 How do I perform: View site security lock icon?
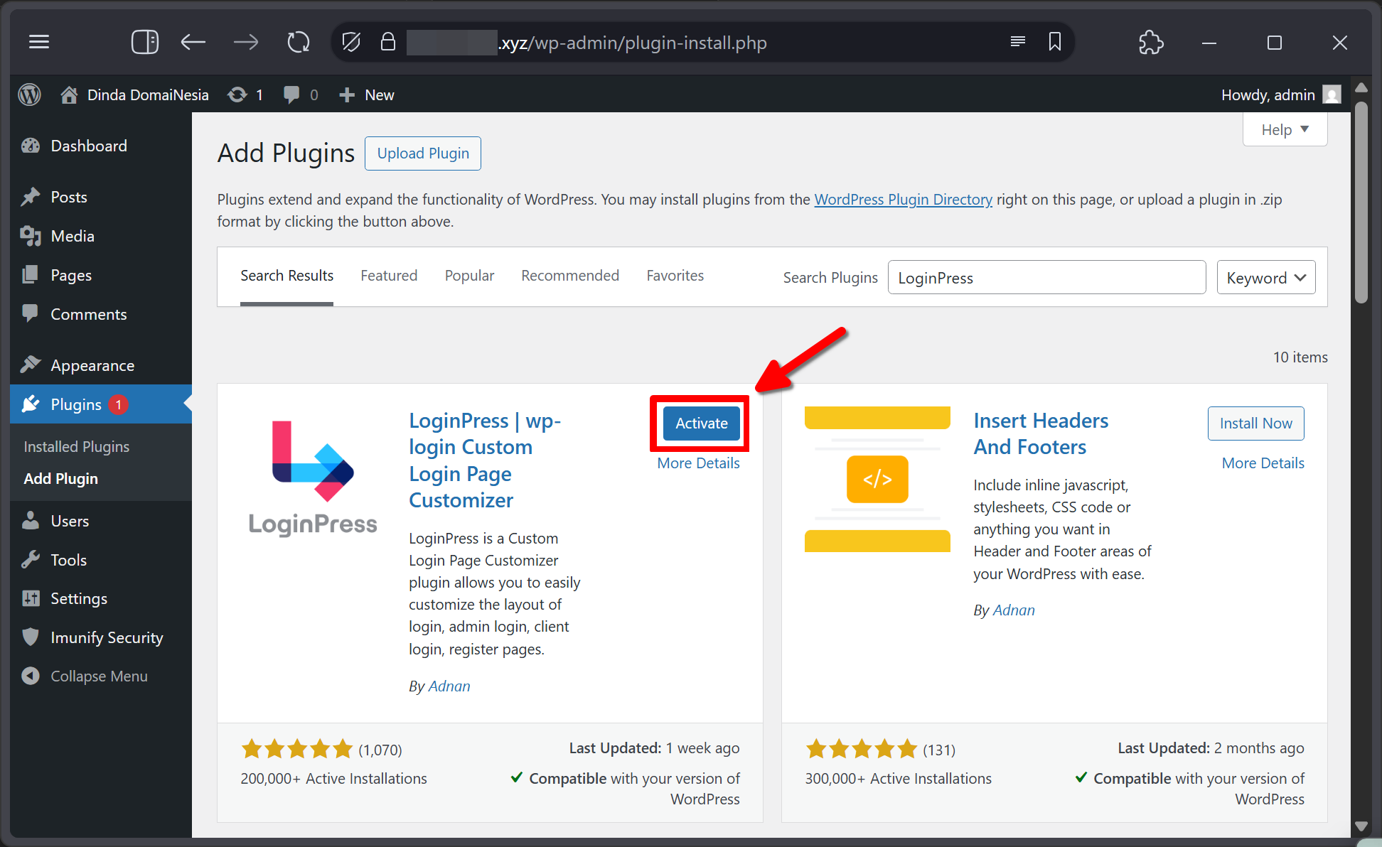(x=387, y=42)
